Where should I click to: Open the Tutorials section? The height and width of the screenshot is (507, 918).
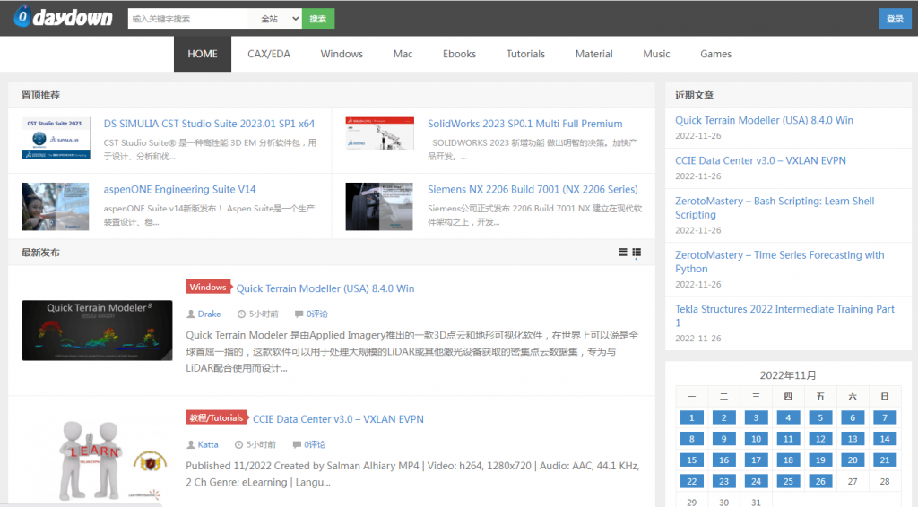pos(525,54)
